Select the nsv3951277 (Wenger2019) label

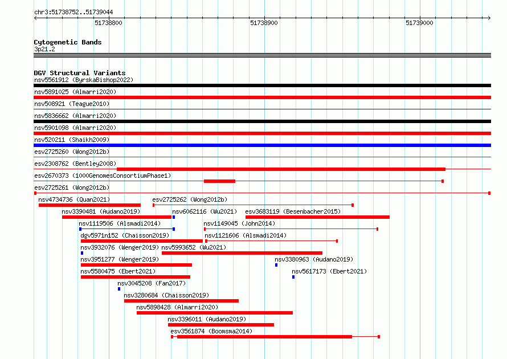point(120,259)
